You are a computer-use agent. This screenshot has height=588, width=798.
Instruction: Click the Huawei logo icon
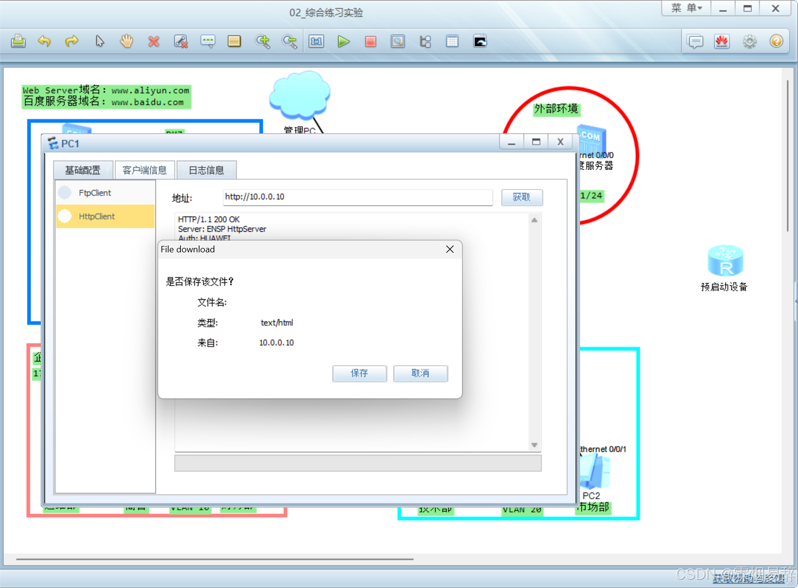point(722,41)
